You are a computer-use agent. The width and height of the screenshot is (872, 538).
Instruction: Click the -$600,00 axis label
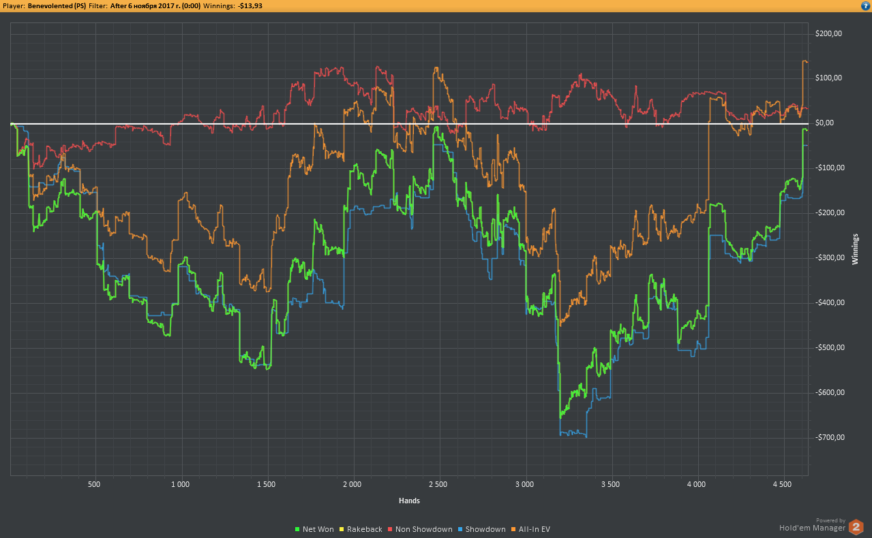829,392
